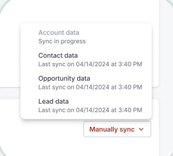Click the Sync in progress status text
This screenshot has height=156, width=173.
click(x=62, y=41)
